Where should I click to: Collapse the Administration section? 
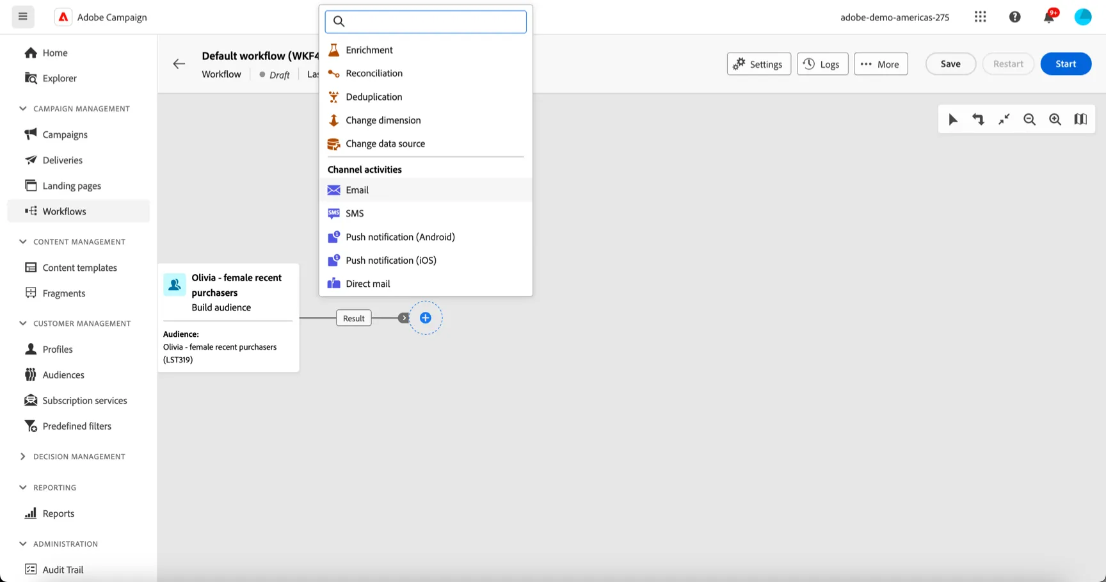pos(23,544)
